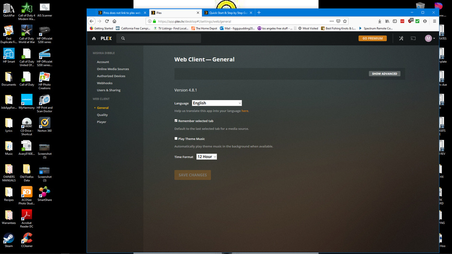The height and width of the screenshot is (254, 452).
Task: Select the OWNERS MANUALS desktop folder
Action: coord(9,173)
